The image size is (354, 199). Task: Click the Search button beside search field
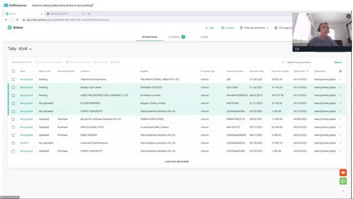click(338, 62)
